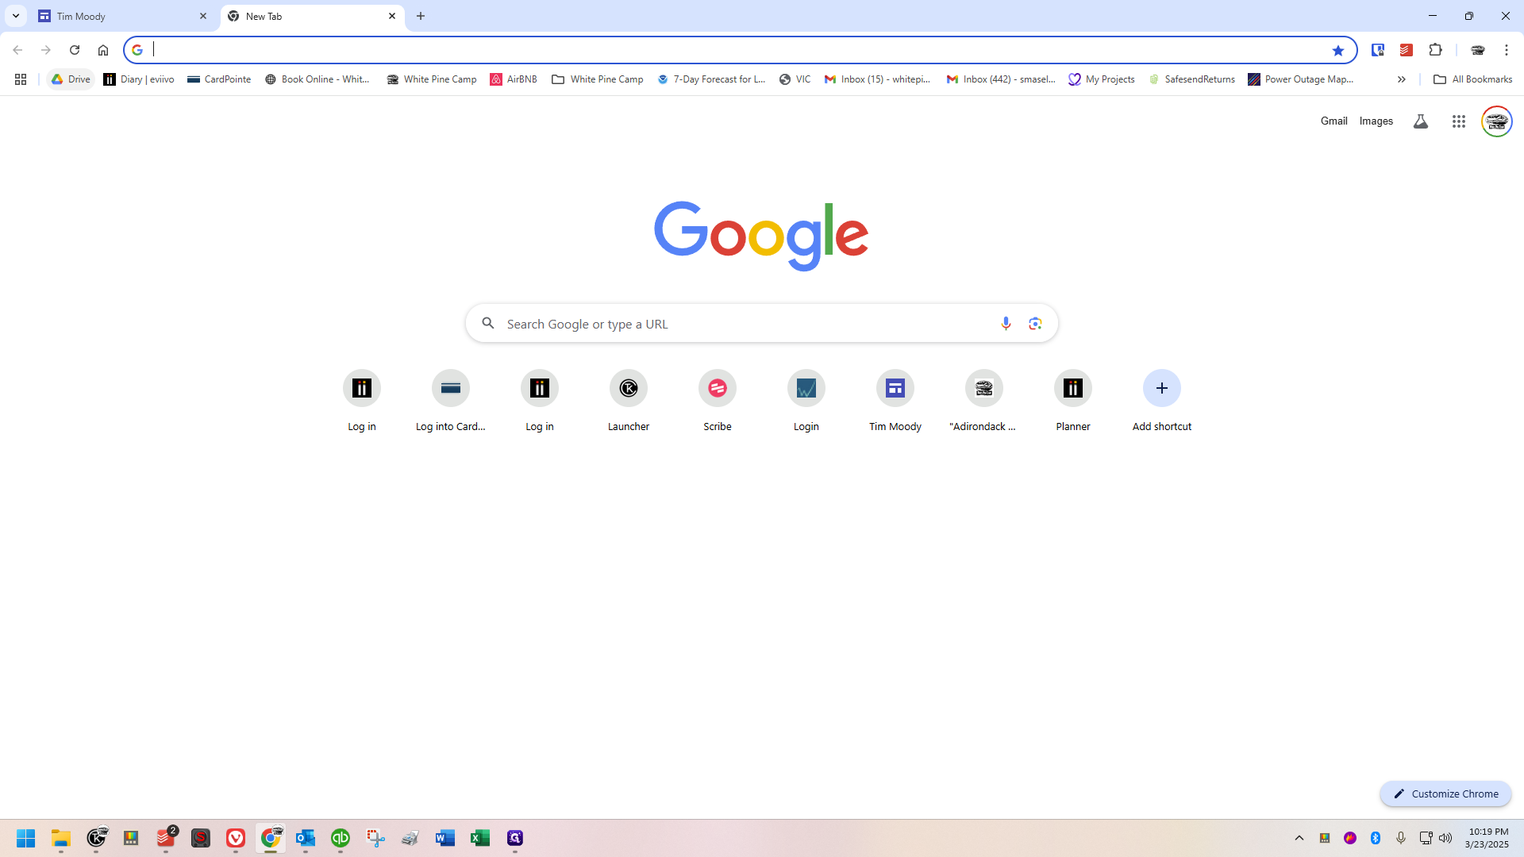Open Word from the taskbar
This screenshot has height=857, width=1524.
pos(445,838)
